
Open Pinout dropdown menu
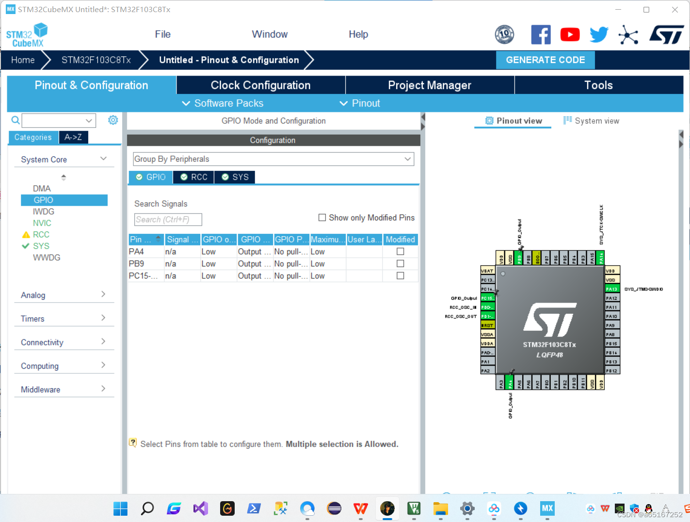click(360, 103)
